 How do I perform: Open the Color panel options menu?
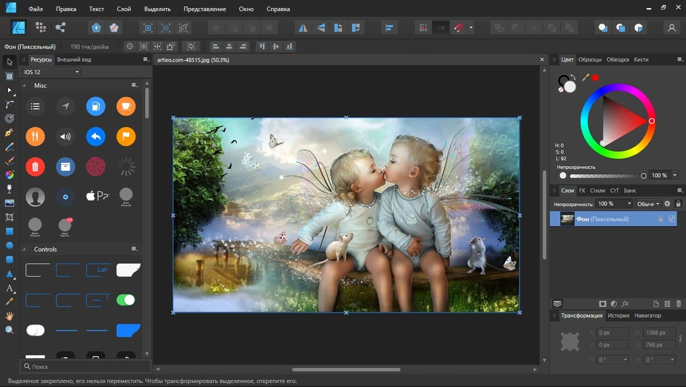(679, 59)
